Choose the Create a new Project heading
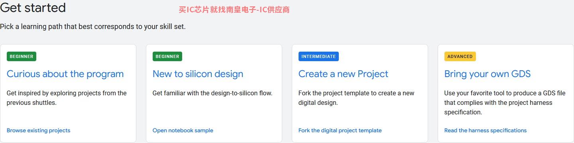The height and width of the screenshot is (143, 574). click(343, 74)
